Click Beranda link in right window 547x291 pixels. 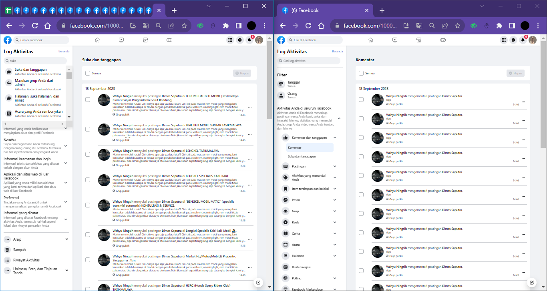[x=338, y=51]
